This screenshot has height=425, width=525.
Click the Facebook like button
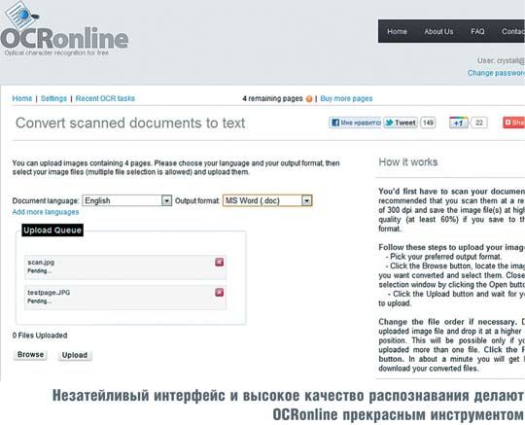tap(355, 123)
